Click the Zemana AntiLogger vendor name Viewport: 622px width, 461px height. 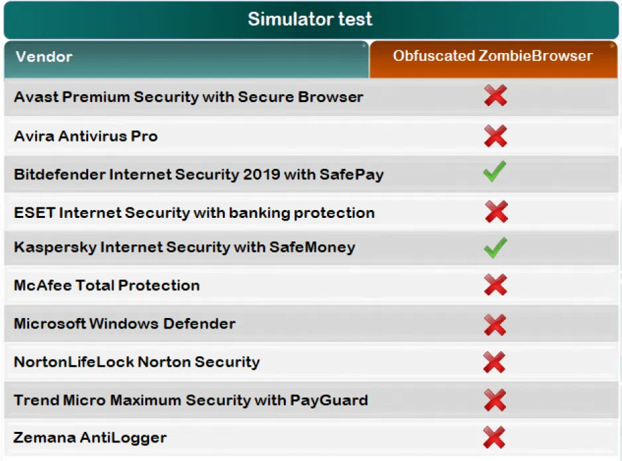[x=90, y=438]
